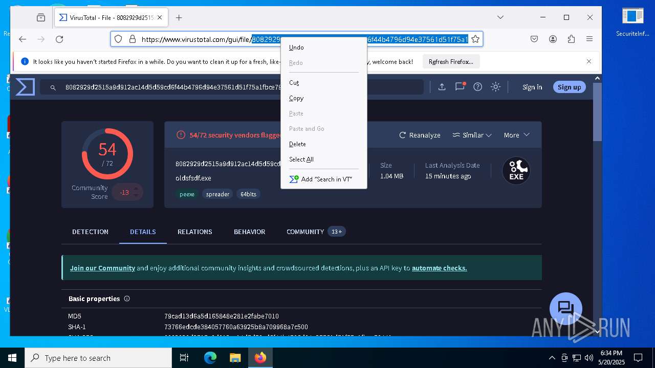Screen dimensions: 655x368
Task: Expand the Similar dropdown
Action: (472, 135)
